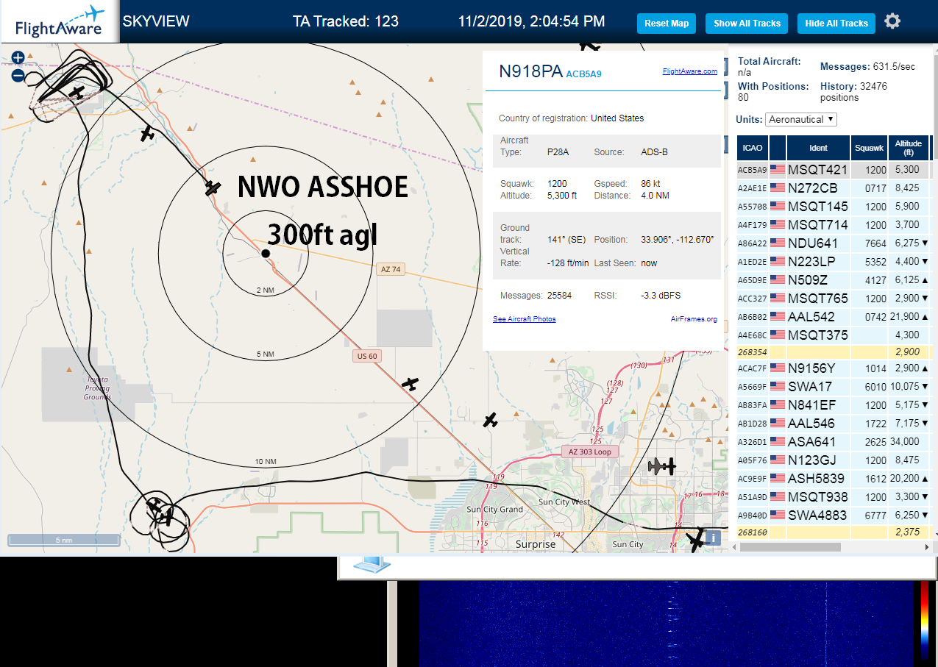Click the Show All Tracks button
Screen dimensions: 938x667
click(x=747, y=24)
